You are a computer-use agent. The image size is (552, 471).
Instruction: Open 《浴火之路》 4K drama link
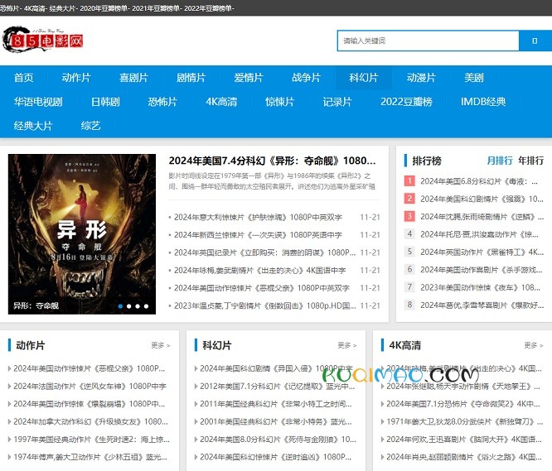tap(464, 457)
